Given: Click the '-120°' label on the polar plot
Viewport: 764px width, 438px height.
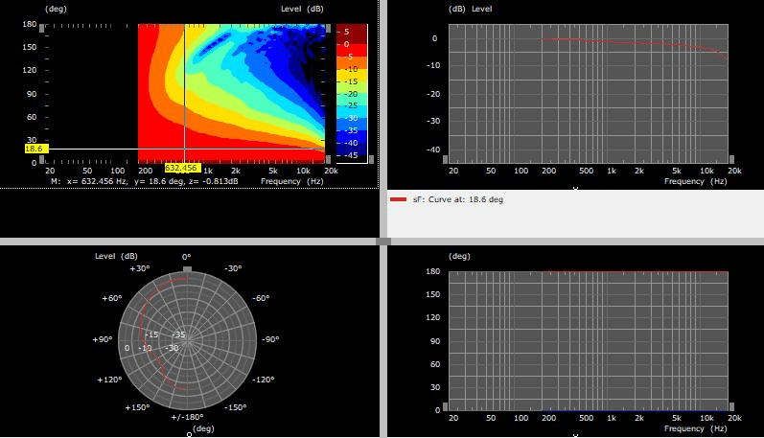Looking at the screenshot, I should 263,380.
